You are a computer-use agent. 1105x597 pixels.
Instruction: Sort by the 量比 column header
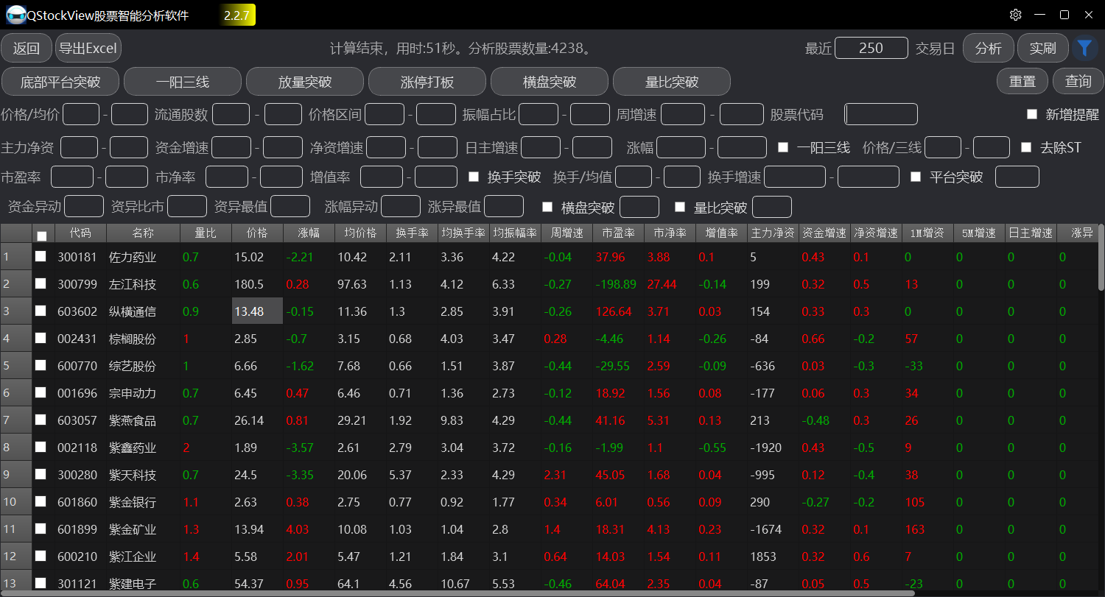[x=206, y=233]
